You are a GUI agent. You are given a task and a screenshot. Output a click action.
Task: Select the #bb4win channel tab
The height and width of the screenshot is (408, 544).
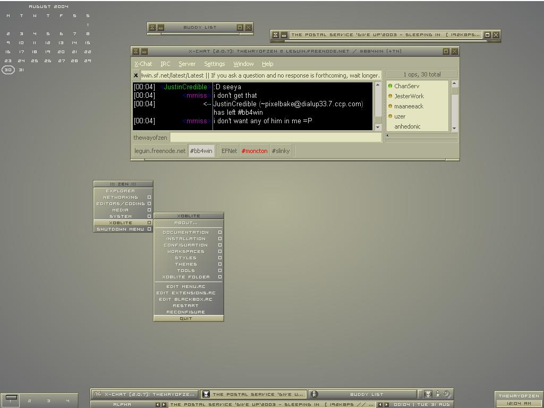point(201,151)
